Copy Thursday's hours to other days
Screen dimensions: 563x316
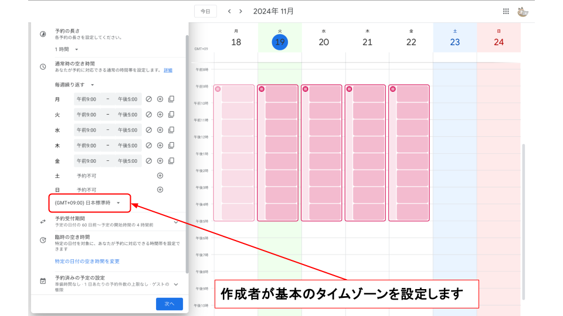pos(171,145)
